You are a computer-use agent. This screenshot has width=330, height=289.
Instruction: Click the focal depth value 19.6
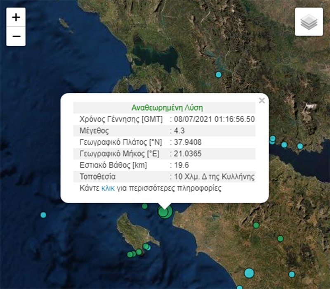click(x=181, y=166)
